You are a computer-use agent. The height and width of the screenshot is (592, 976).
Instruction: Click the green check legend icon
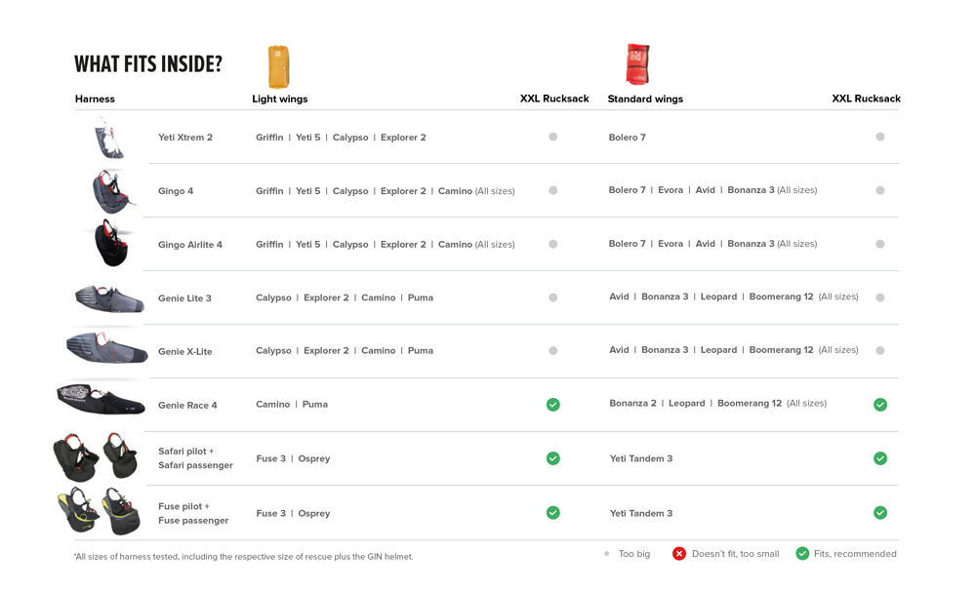pyautogui.click(x=802, y=553)
